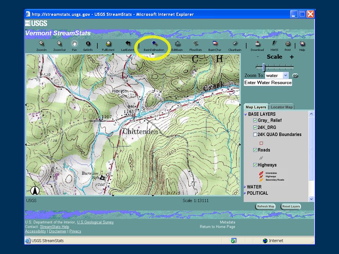Switch to the Map Layers tab
This screenshot has height=254, width=339.
(x=256, y=107)
